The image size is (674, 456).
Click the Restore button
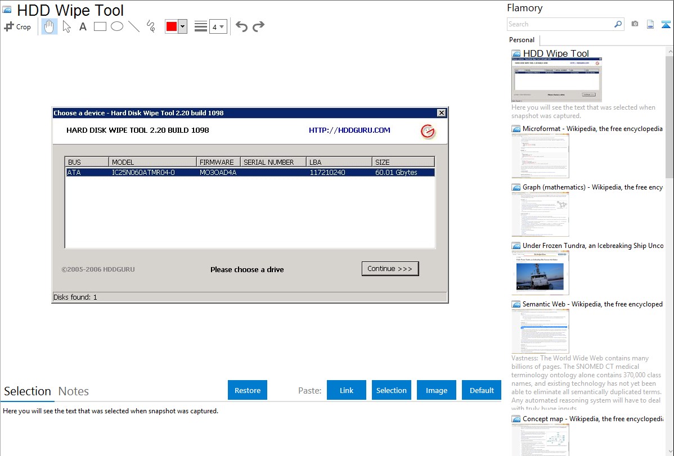coord(248,390)
